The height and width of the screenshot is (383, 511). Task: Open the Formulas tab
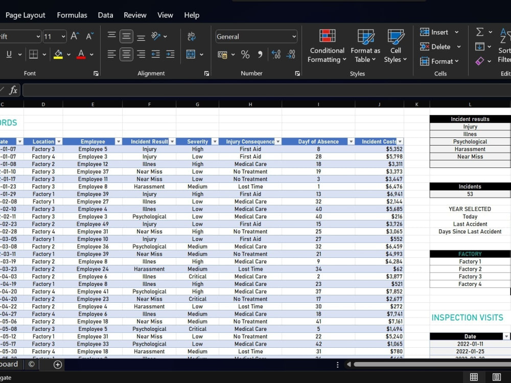[72, 15]
